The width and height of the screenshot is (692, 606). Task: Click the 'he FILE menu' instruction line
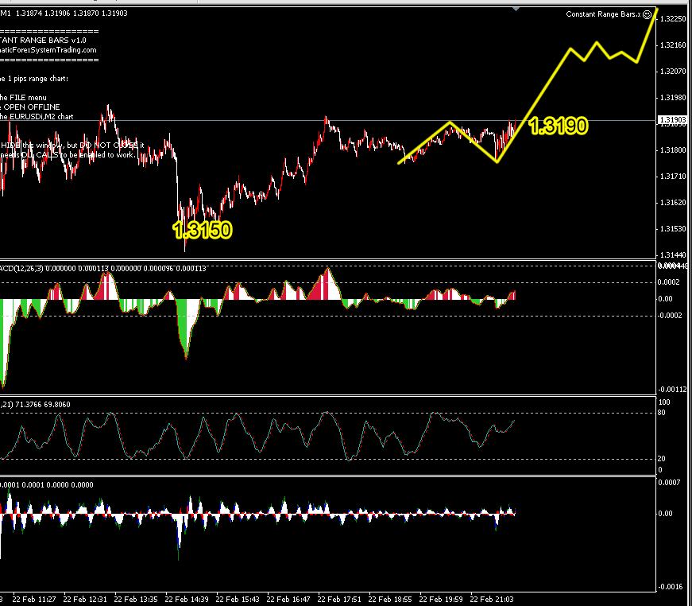(23, 98)
